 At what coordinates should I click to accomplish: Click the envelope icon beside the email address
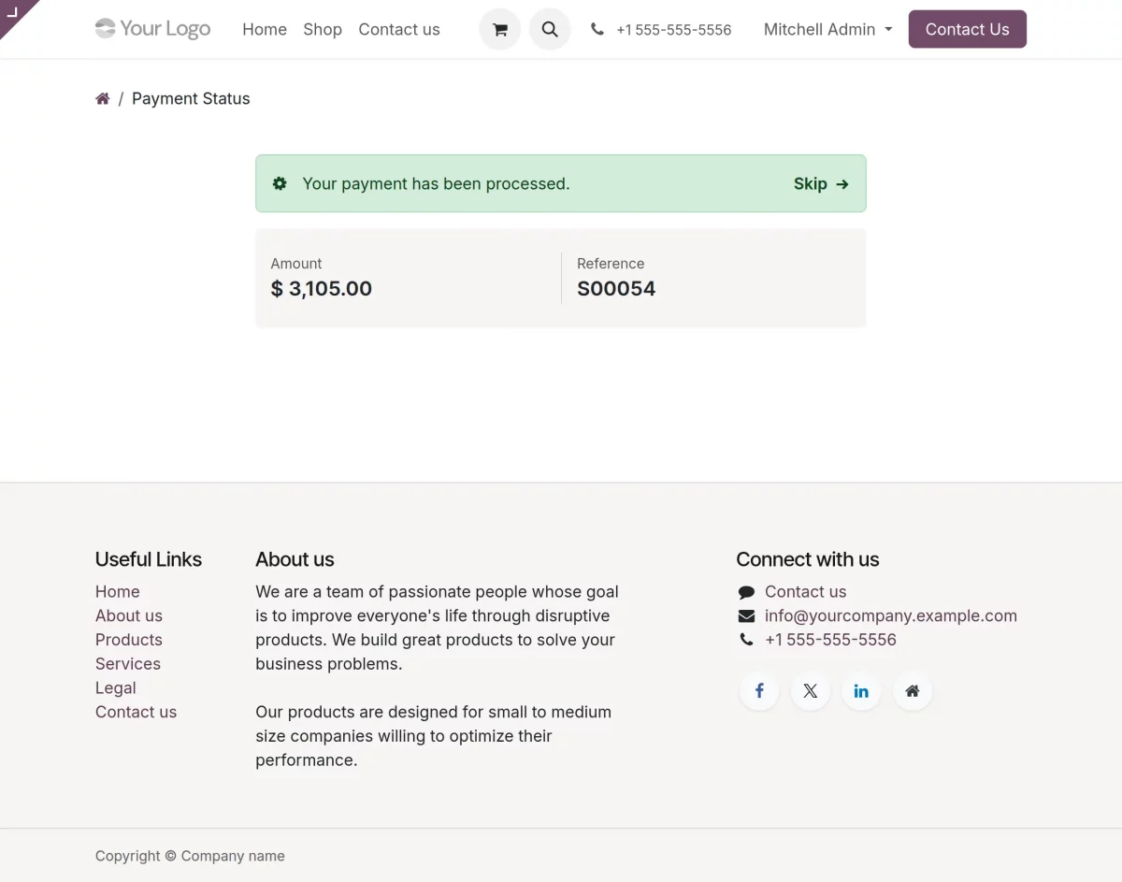745,615
